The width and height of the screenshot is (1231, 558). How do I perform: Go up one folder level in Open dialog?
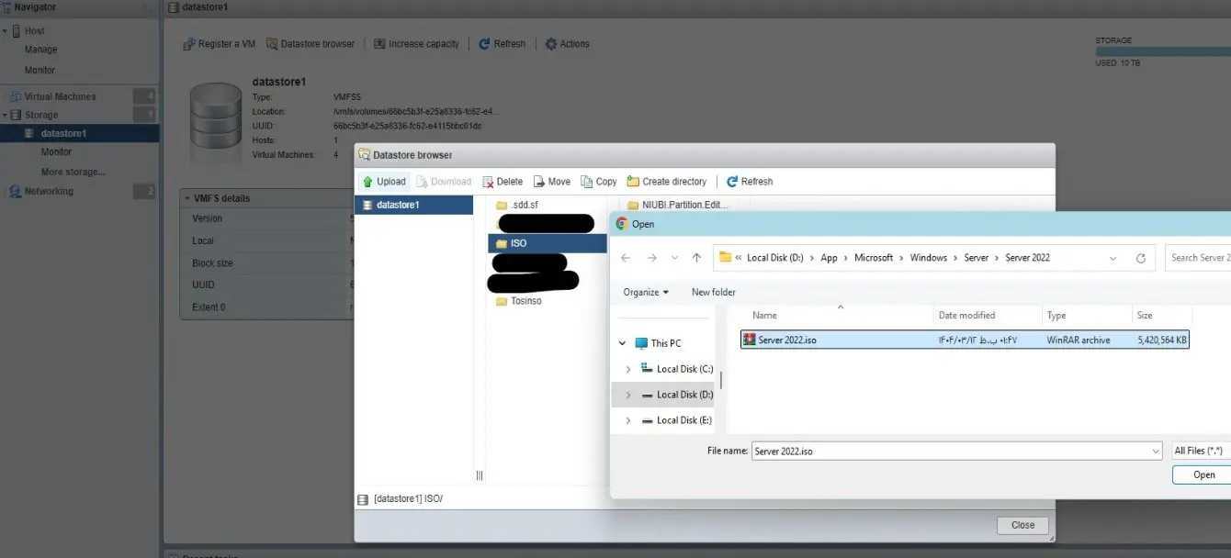pos(696,258)
